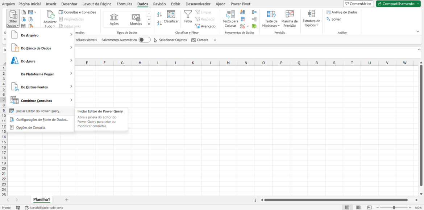Switch to the Power Pivot ribbon tab
This screenshot has height=210, width=424.
pos(240,4)
